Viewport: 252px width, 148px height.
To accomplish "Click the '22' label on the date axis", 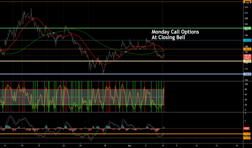I will click(x=64, y=146).
